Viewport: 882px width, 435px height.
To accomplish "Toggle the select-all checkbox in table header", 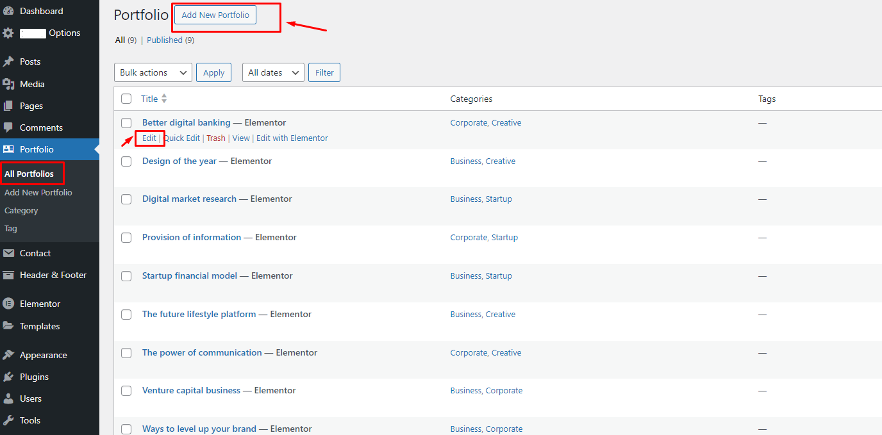I will pyautogui.click(x=126, y=99).
